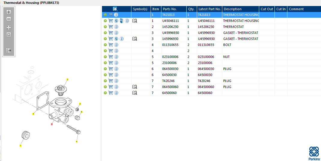Add THERMOSTAT 145206230 to cart
The height and width of the screenshot is (161, 321).
tap(111, 27)
